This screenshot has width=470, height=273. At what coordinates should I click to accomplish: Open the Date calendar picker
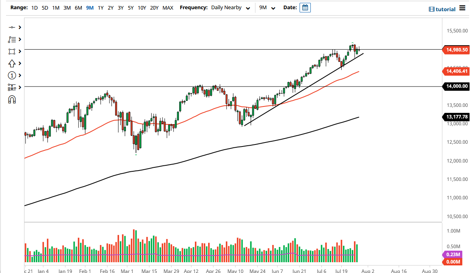click(305, 7)
